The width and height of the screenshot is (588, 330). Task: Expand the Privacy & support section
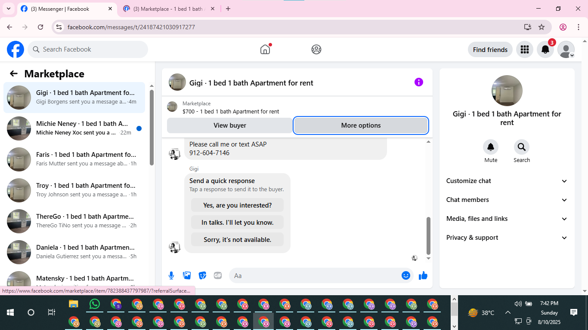507,238
